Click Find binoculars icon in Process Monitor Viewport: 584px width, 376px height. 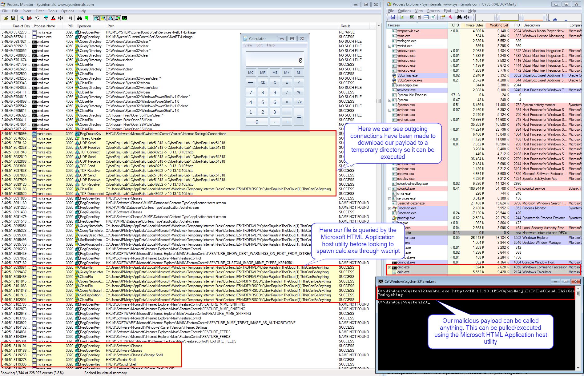(79, 18)
